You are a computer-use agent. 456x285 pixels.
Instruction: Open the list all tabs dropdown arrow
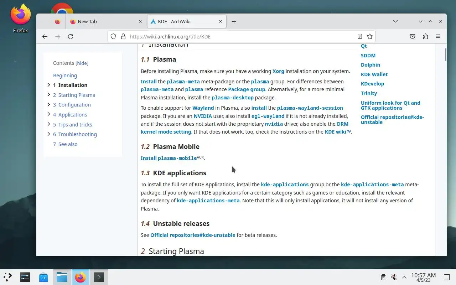point(395,21)
